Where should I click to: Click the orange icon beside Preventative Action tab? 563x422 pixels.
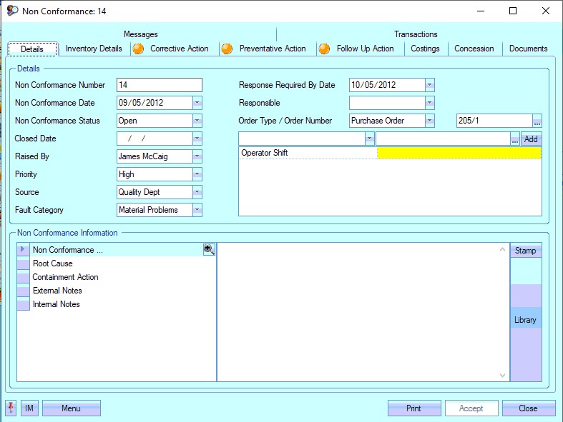[227, 49]
